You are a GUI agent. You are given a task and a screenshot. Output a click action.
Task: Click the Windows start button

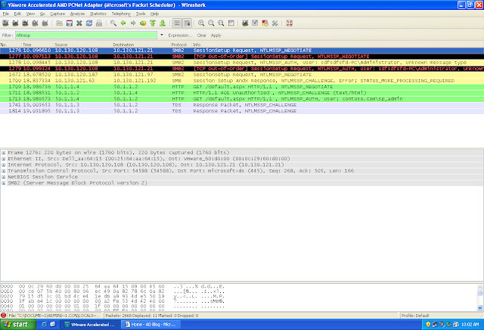point(17,325)
